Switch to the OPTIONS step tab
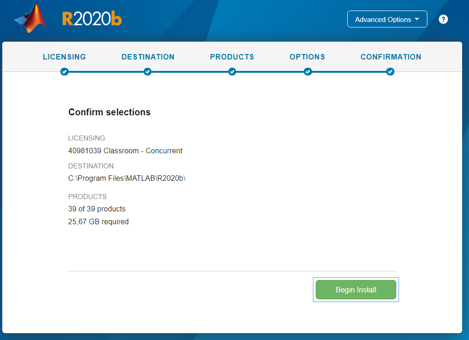The image size is (469, 340). [307, 57]
